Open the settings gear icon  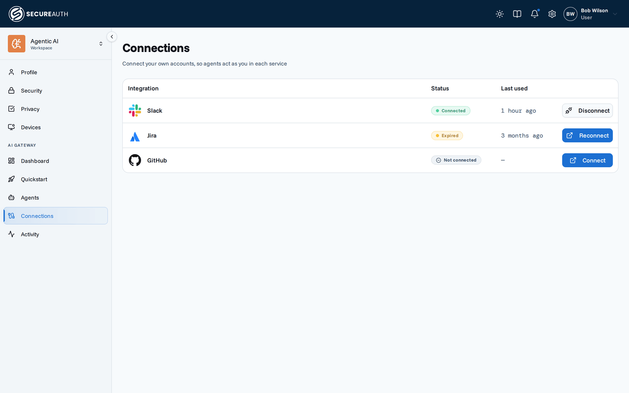point(552,14)
